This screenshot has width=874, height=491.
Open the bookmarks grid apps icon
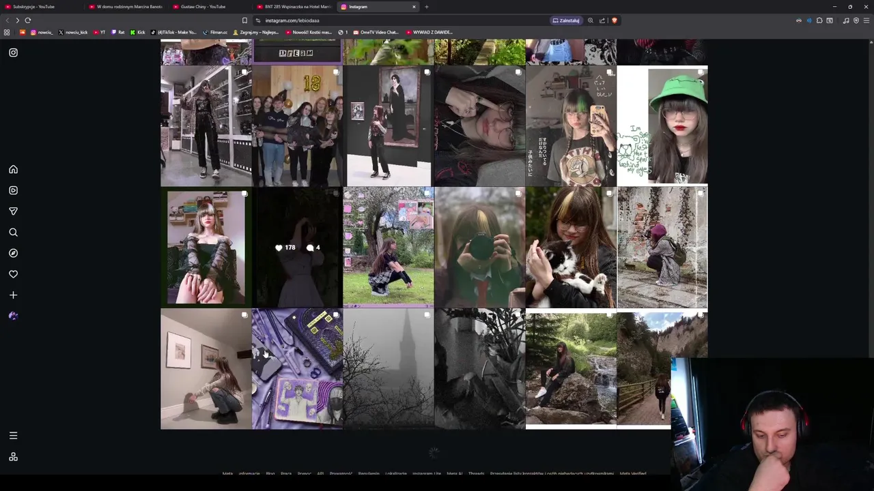click(7, 32)
